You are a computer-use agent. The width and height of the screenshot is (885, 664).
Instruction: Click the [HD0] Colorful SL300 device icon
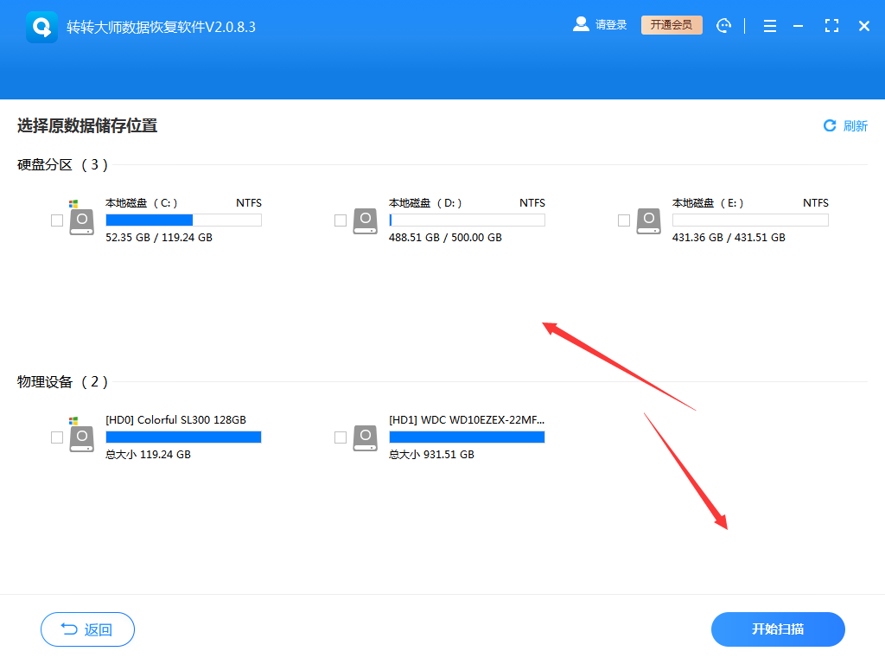coord(81,437)
